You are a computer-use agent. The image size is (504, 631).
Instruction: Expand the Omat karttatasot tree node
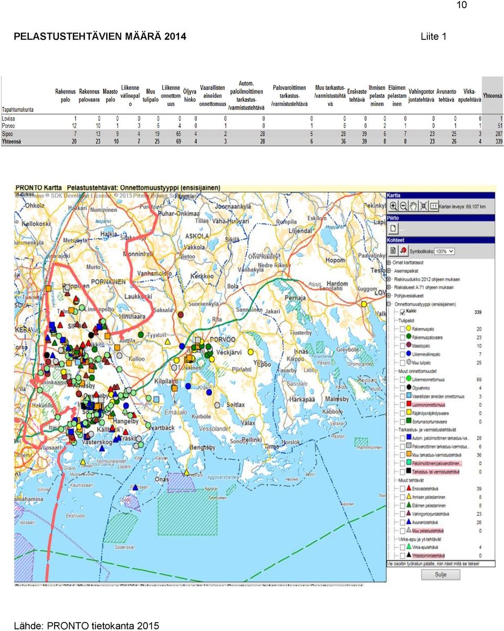(x=389, y=262)
